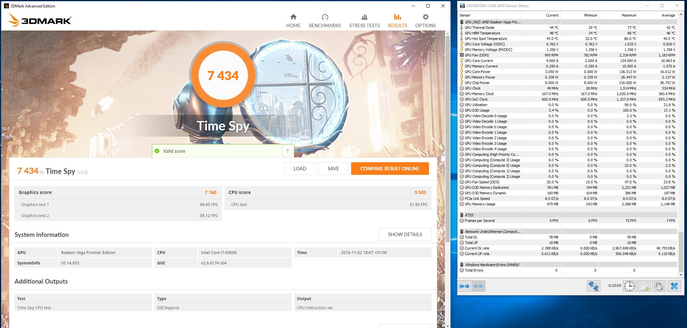Select the GPU D3D Usage sensor row
This screenshot has height=328, width=687.
[x=568, y=110]
